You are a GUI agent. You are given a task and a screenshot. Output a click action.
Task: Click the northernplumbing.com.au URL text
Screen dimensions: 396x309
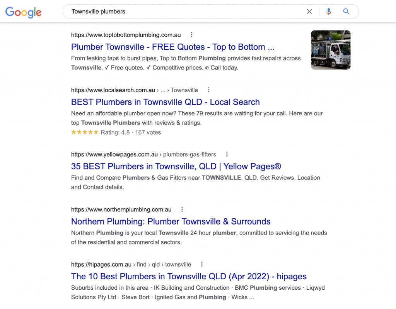[121, 209]
